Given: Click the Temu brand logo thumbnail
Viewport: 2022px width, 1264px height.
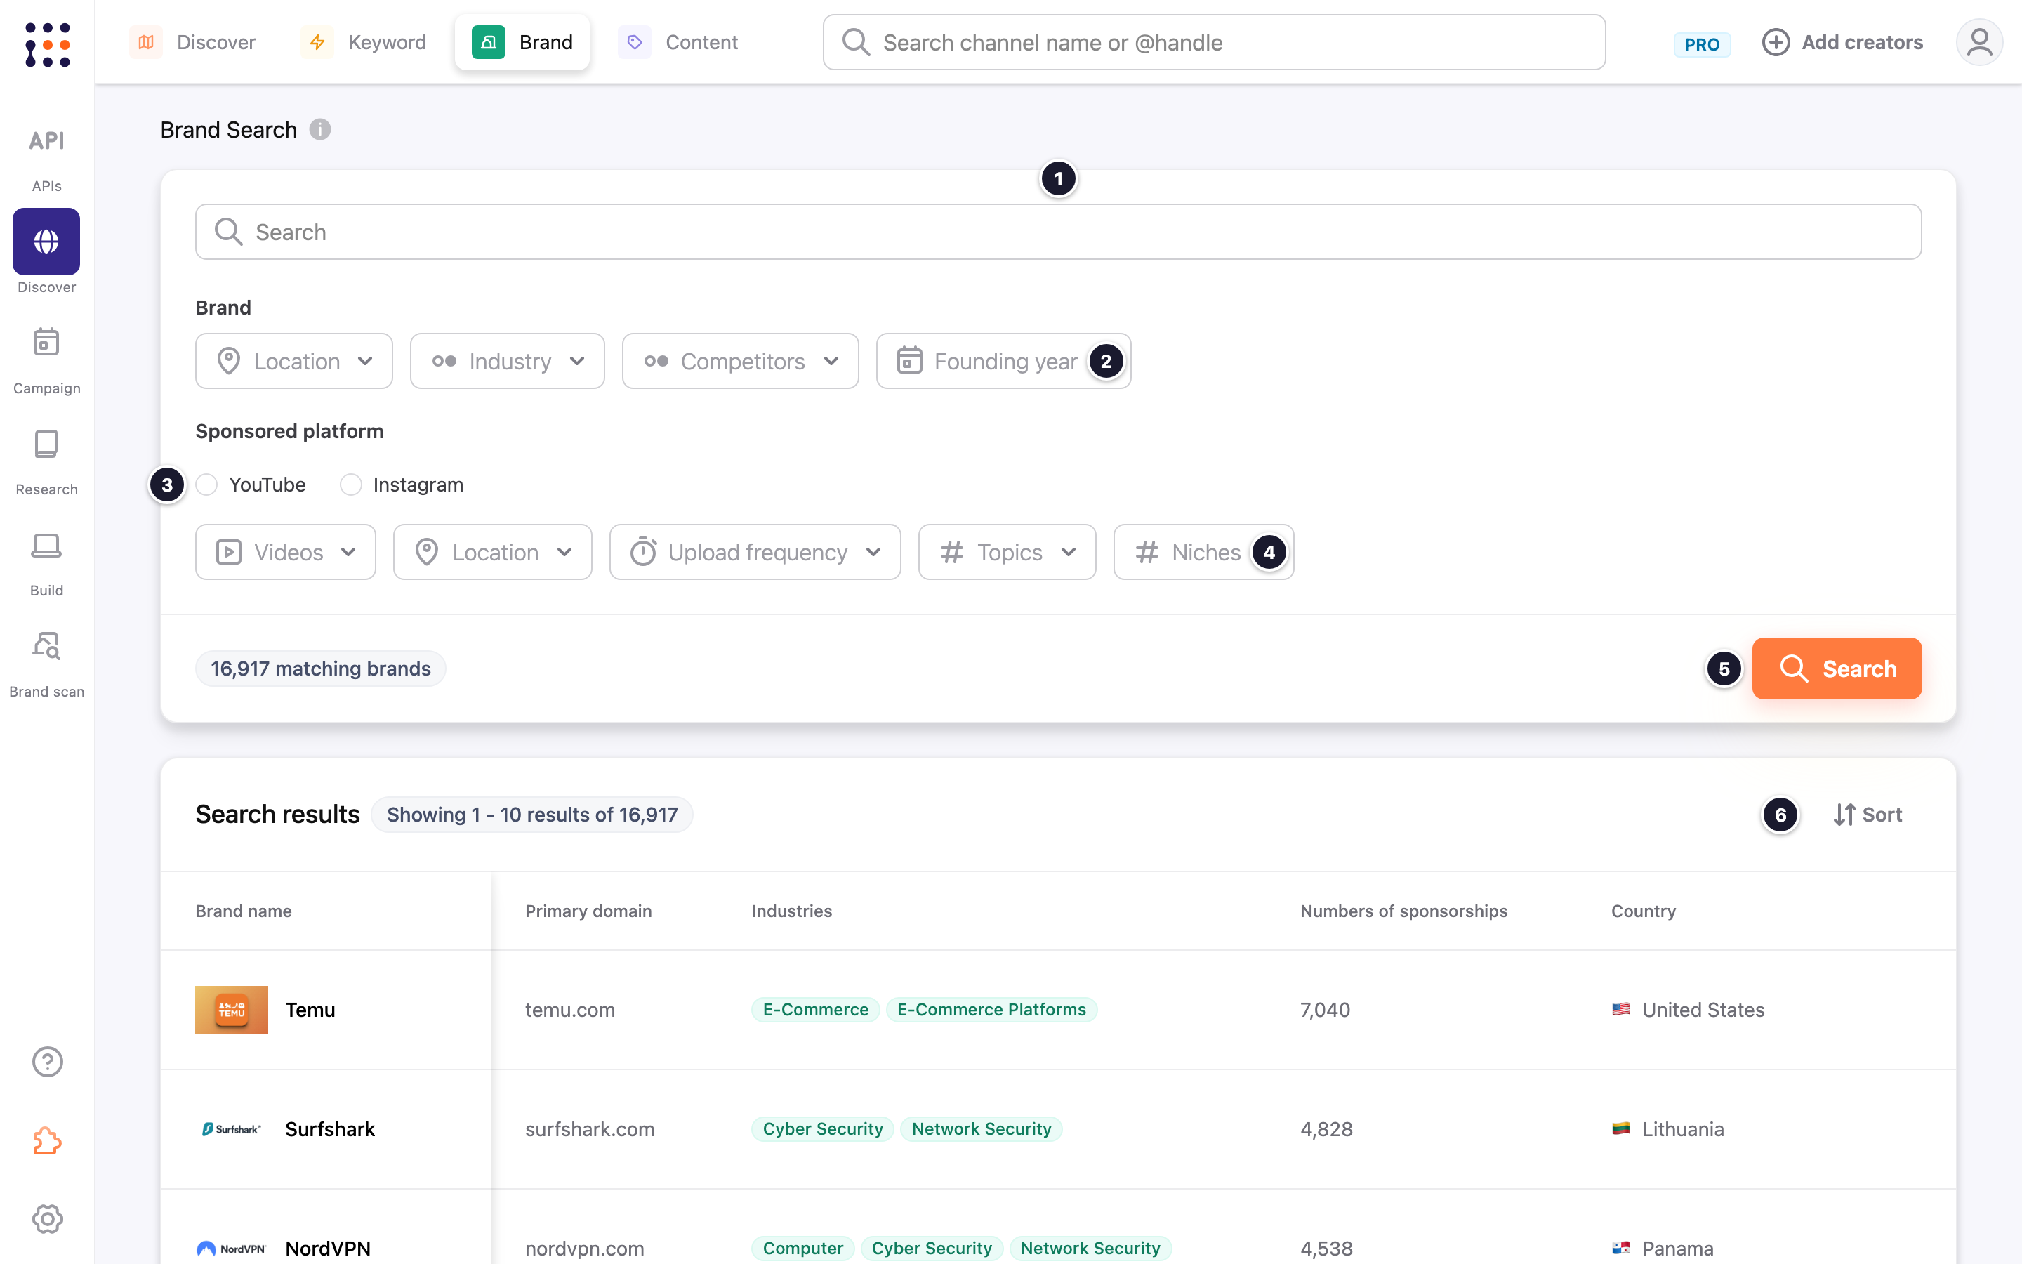Looking at the screenshot, I should coord(232,1009).
